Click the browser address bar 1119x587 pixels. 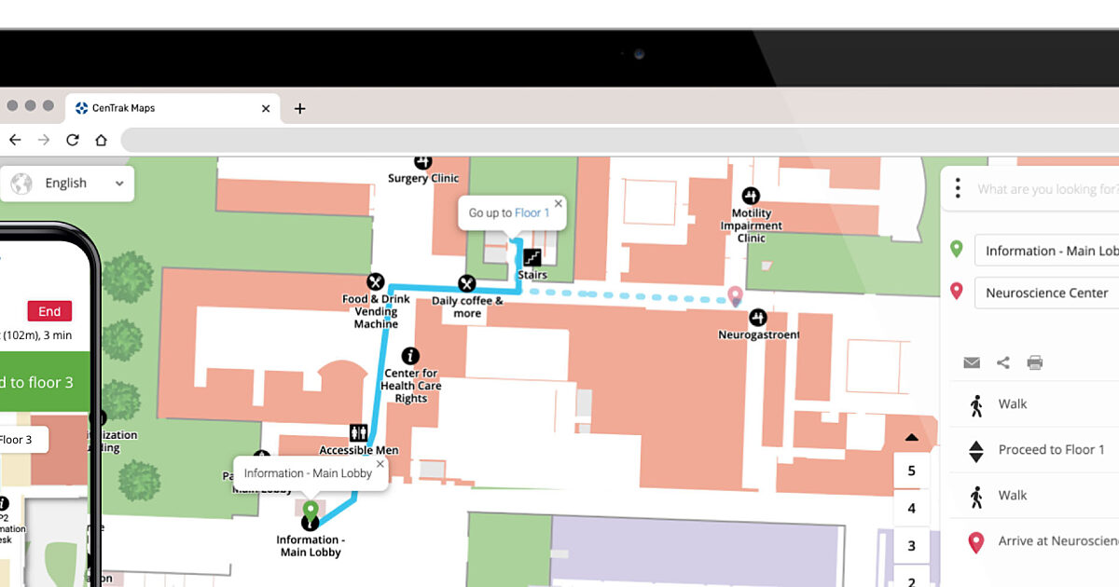(620, 140)
